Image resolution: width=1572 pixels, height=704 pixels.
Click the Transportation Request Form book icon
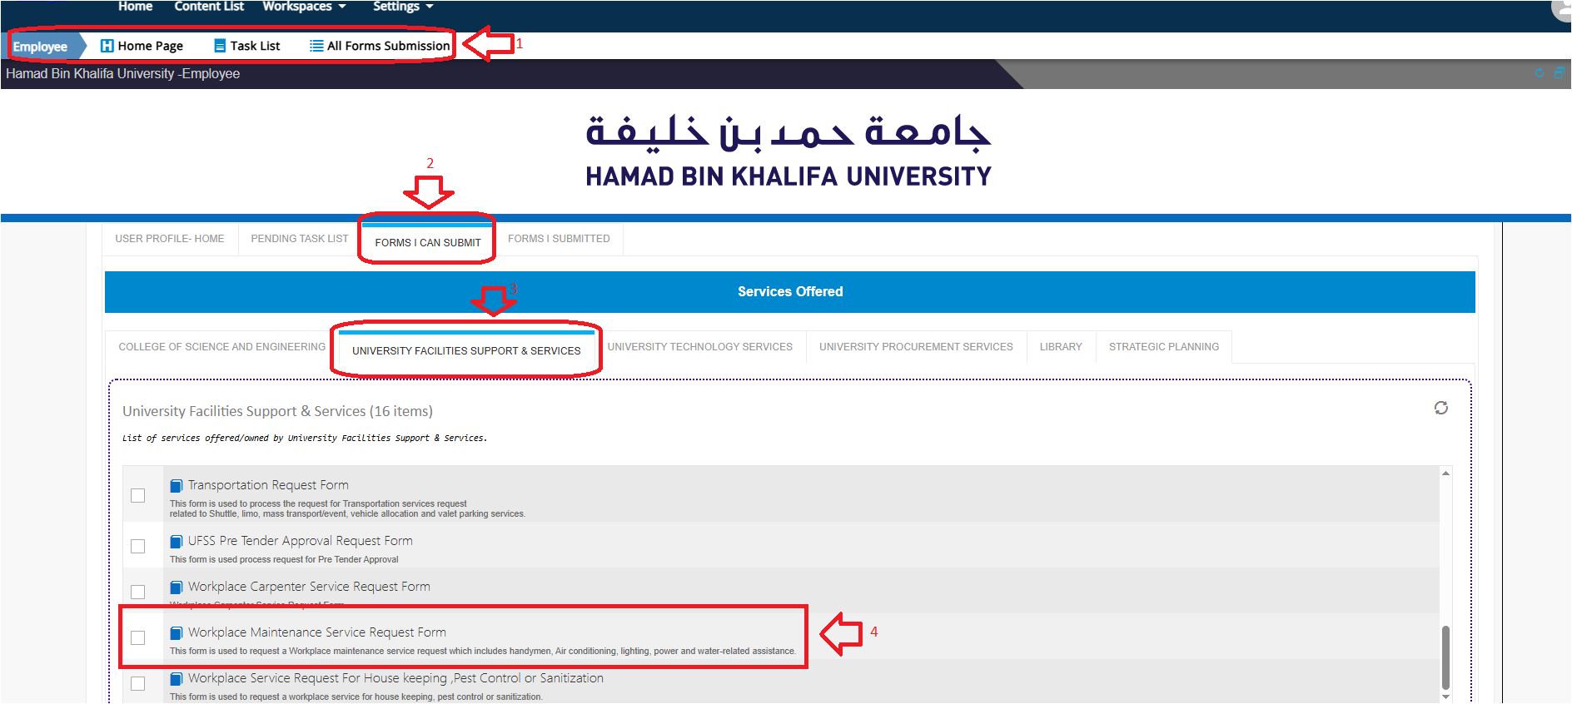tap(177, 486)
